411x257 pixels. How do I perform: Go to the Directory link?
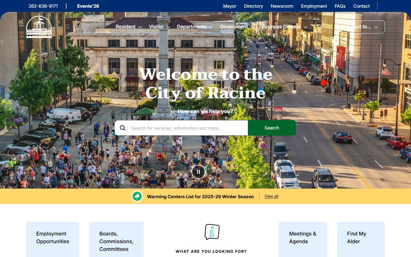253,6
